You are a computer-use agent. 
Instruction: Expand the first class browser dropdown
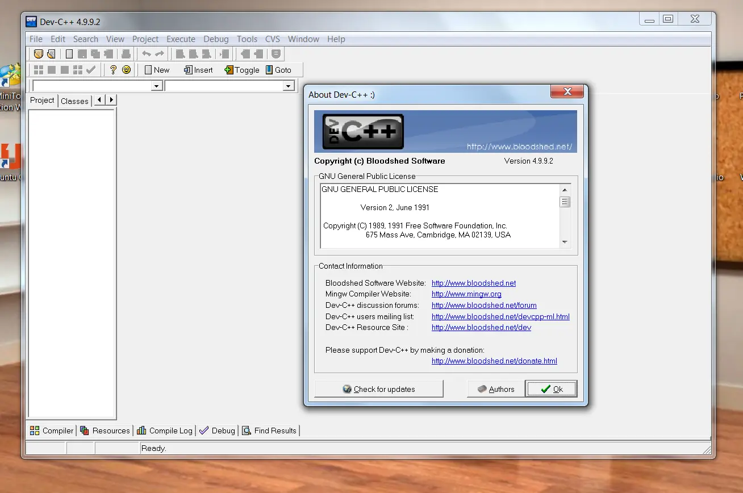point(157,86)
